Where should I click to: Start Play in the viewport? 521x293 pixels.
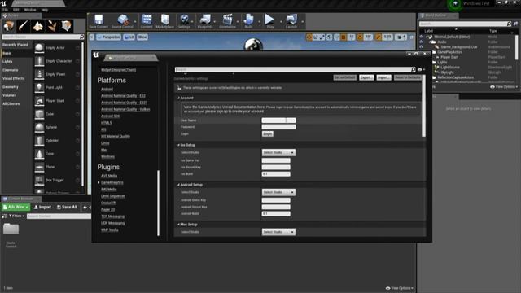pyautogui.click(x=269, y=21)
